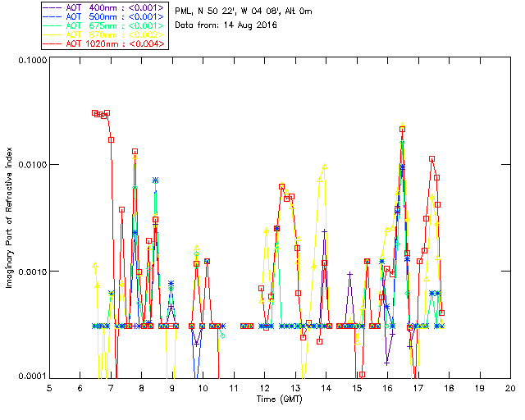Click the purple plus marker near hour 15
Viewport: 525px width, 420px height.
(350, 274)
